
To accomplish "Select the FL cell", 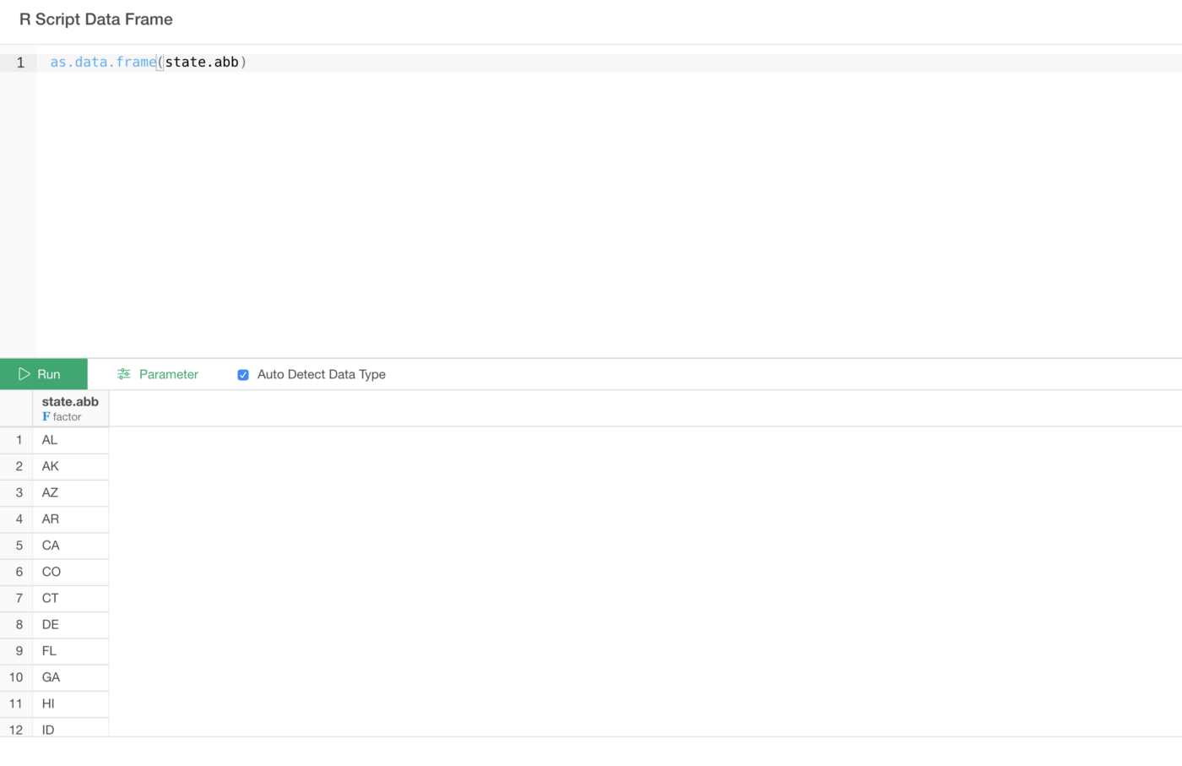I will tap(70, 651).
